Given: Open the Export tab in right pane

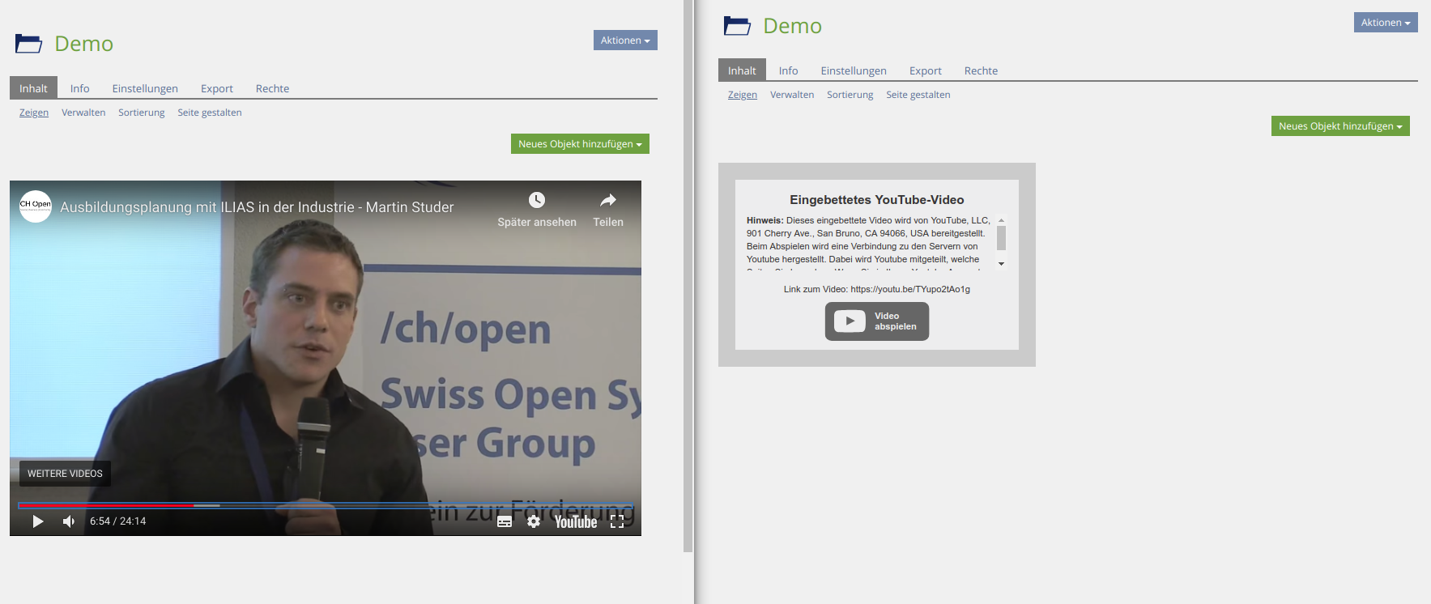Looking at the screenshot, I should point(926,70).
